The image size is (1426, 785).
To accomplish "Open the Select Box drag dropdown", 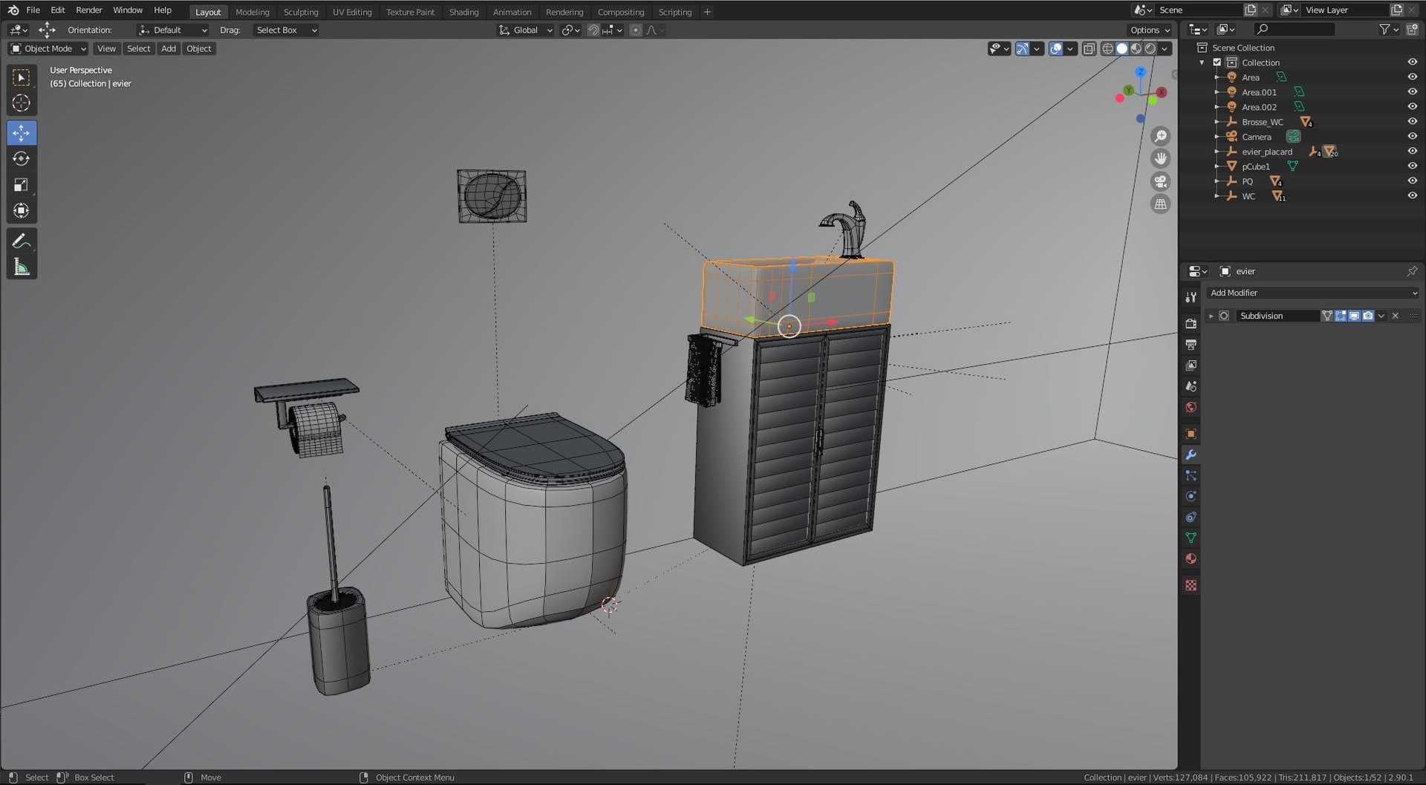I will pos(286,30).
